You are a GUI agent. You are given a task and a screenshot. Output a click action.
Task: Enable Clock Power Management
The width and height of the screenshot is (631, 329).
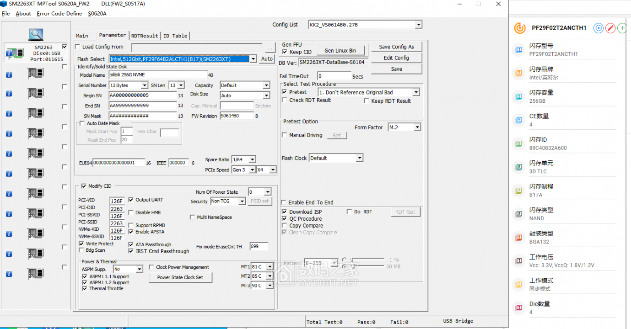[x=151, y=267]
